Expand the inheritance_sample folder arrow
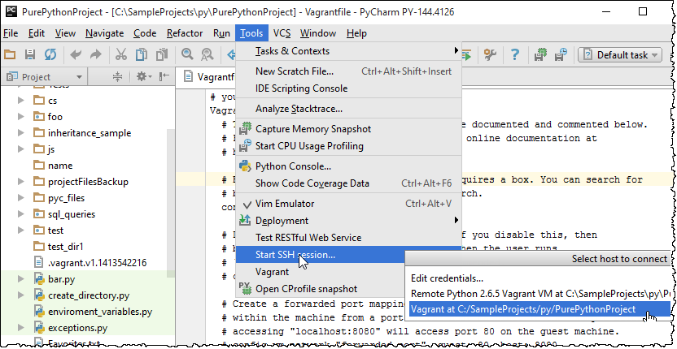The image size is (677, 349). point(20,133)
